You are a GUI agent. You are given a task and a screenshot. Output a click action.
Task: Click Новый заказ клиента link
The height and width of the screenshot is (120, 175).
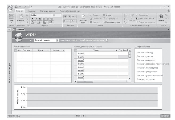point(69,40)
